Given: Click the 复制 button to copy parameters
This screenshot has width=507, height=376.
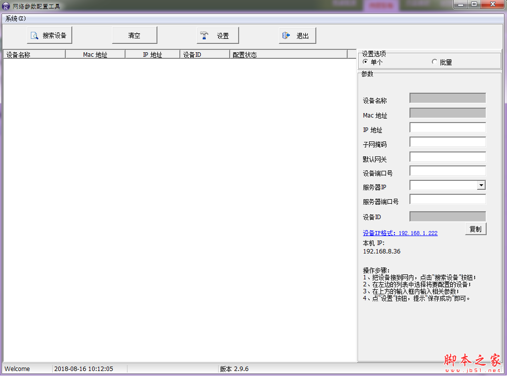Looking at the screenshot, I should [x=475, y=229].
